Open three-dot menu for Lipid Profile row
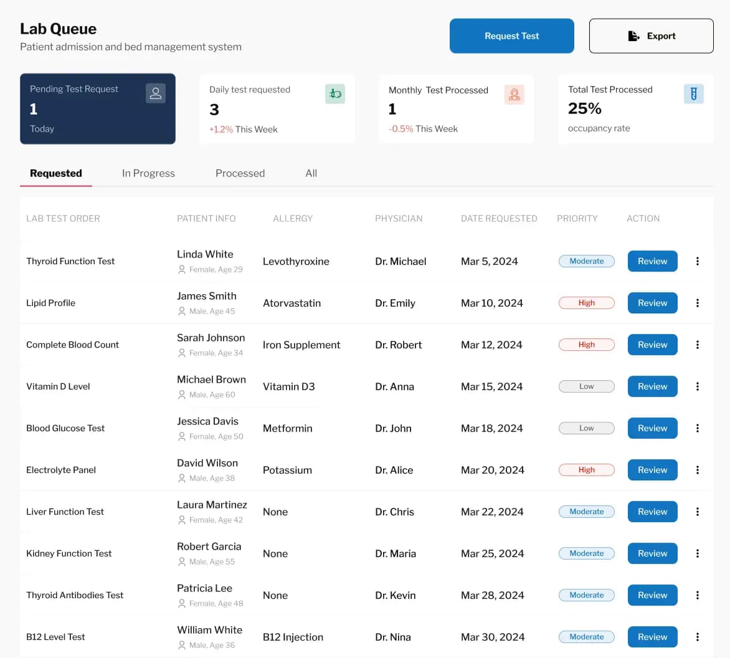The height and width of the screenshot is (658, 730). pos(697,303)
